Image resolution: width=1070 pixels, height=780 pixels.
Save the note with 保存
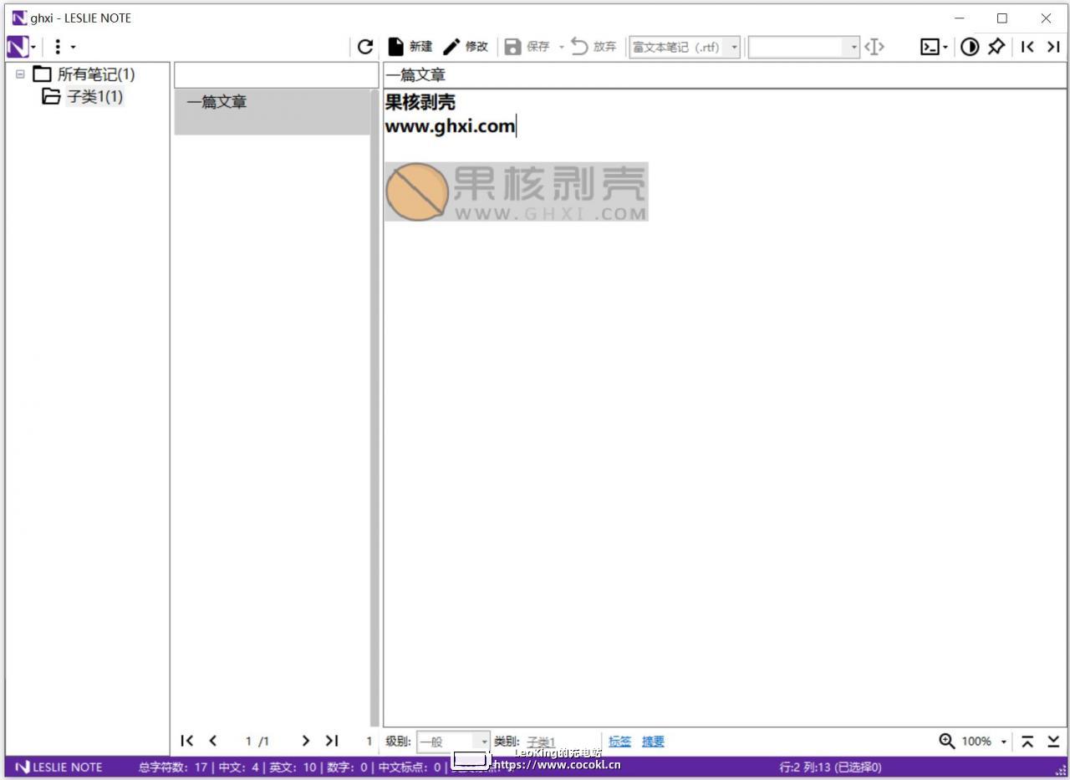pyautogui.click(x=527, y=47)
